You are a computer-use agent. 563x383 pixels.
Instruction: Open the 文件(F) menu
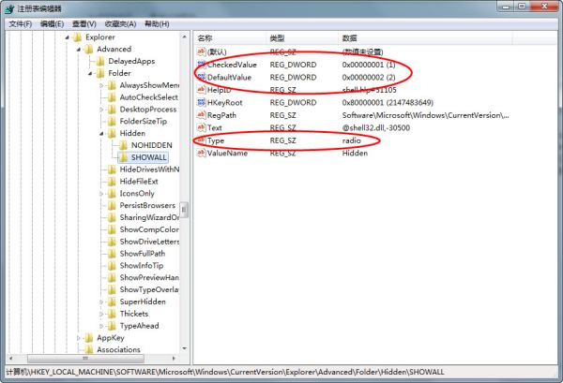click(21, 24)
